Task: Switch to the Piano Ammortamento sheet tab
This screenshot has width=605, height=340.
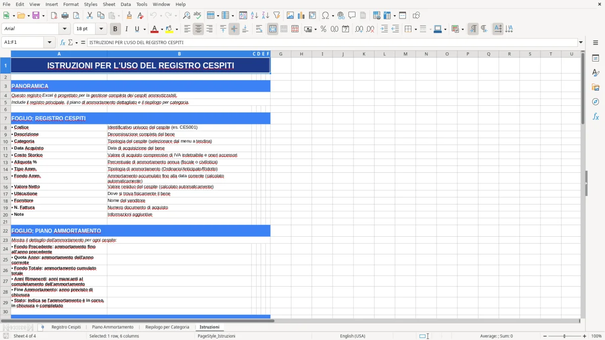Action: click(x=113, y=326)
